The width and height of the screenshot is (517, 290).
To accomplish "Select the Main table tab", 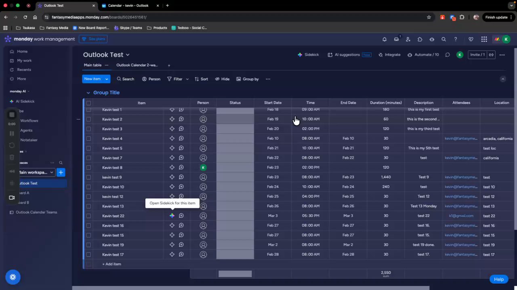I will point(92,65).
